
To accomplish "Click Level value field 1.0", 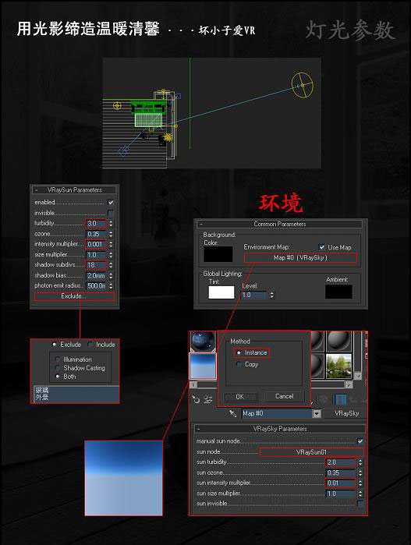I will coord(255,295).
